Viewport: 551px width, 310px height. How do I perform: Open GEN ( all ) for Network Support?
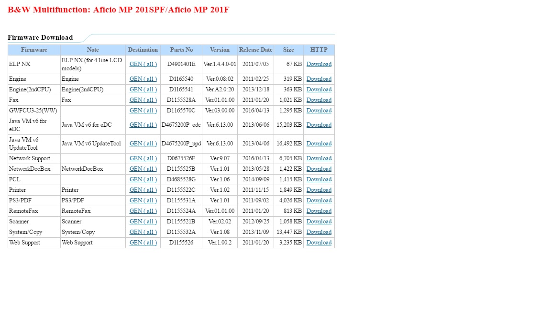pos(143,158)
